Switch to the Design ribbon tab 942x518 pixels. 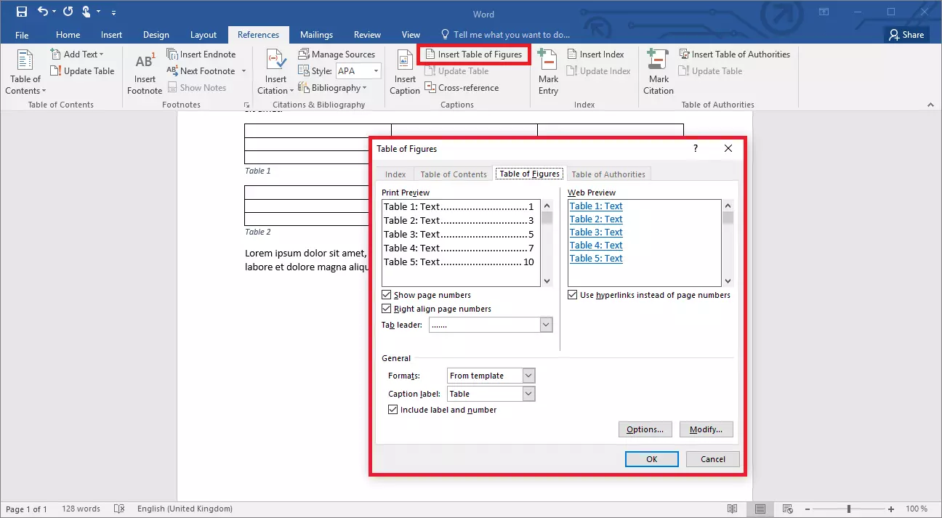click(x=156, y=35)
